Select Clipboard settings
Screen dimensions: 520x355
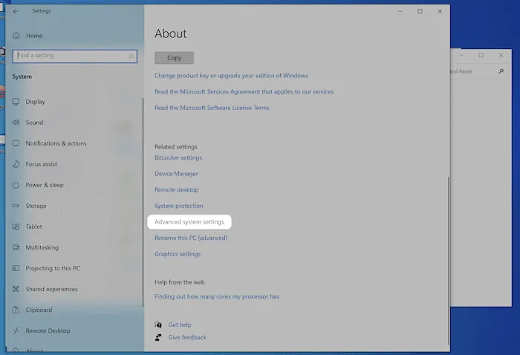(39, 310)
